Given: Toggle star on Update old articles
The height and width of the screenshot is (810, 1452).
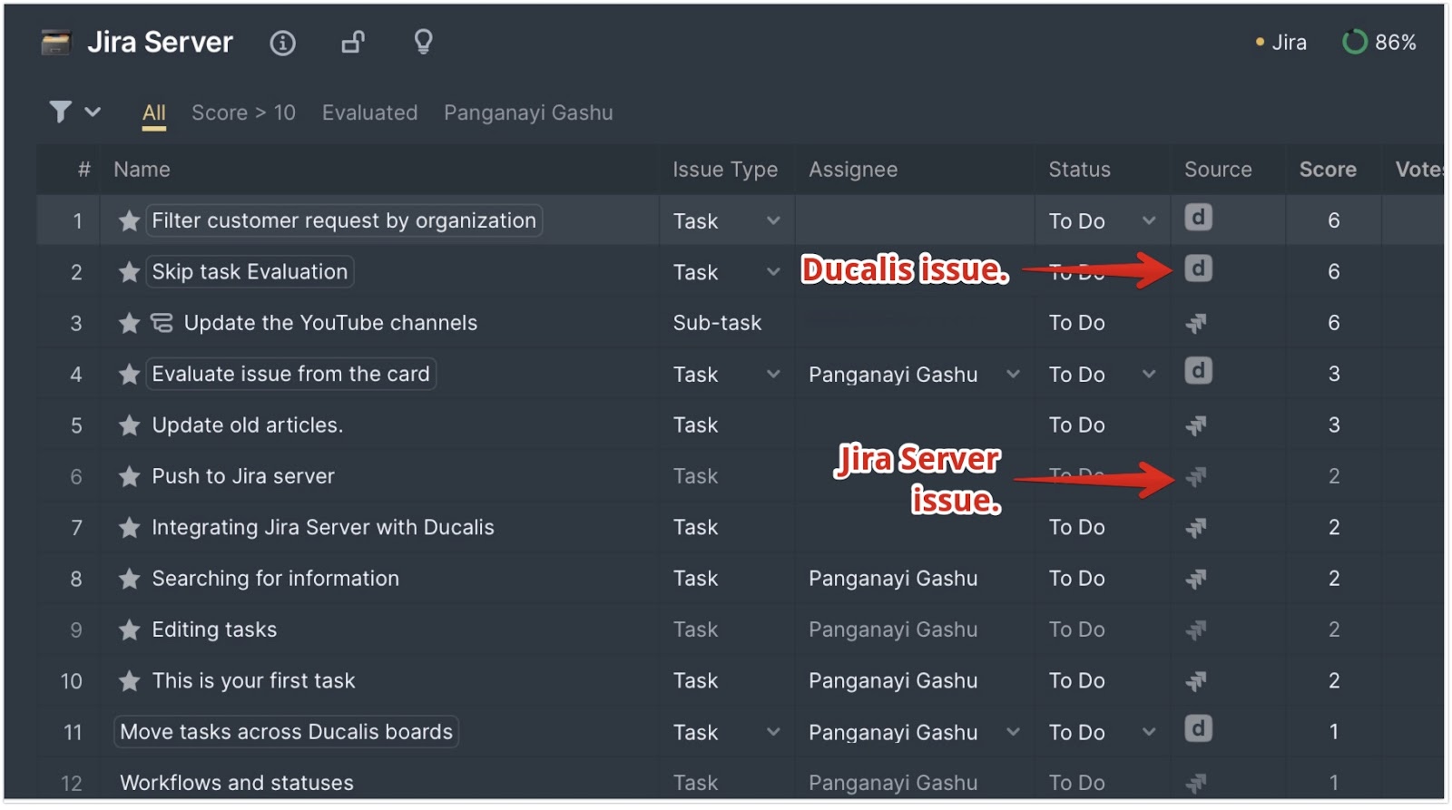Looking at the screenshot, I should [130, 425].
